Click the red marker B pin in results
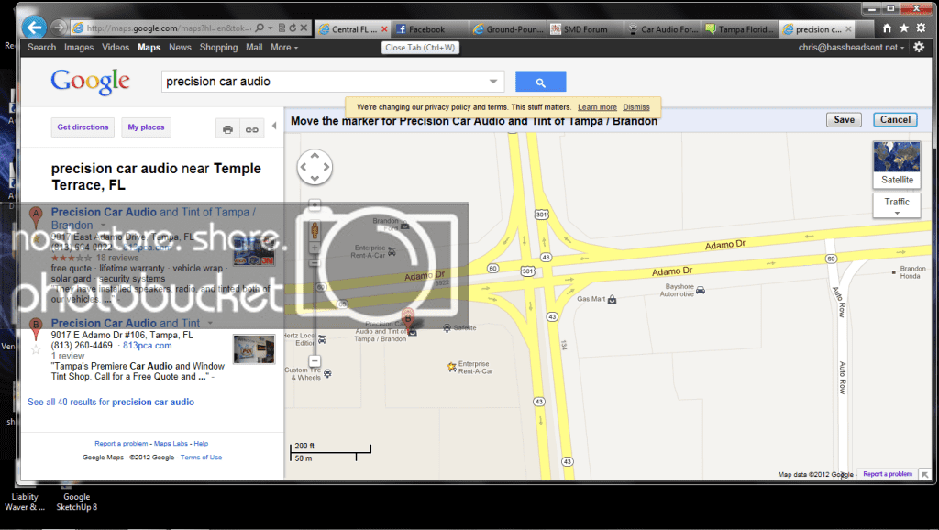 pyautogui.click(x=36, y=329)
